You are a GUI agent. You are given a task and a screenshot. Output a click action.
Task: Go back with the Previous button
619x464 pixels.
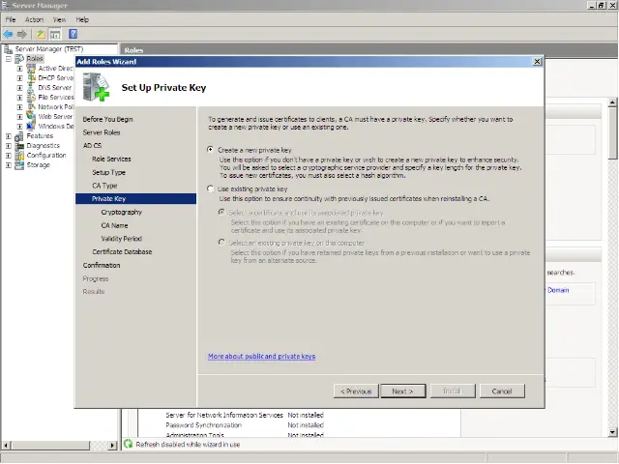click(x=355, y=391)
